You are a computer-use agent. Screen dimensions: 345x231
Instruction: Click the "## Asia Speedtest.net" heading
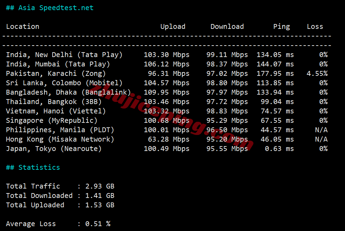click(x=49, y=7)
